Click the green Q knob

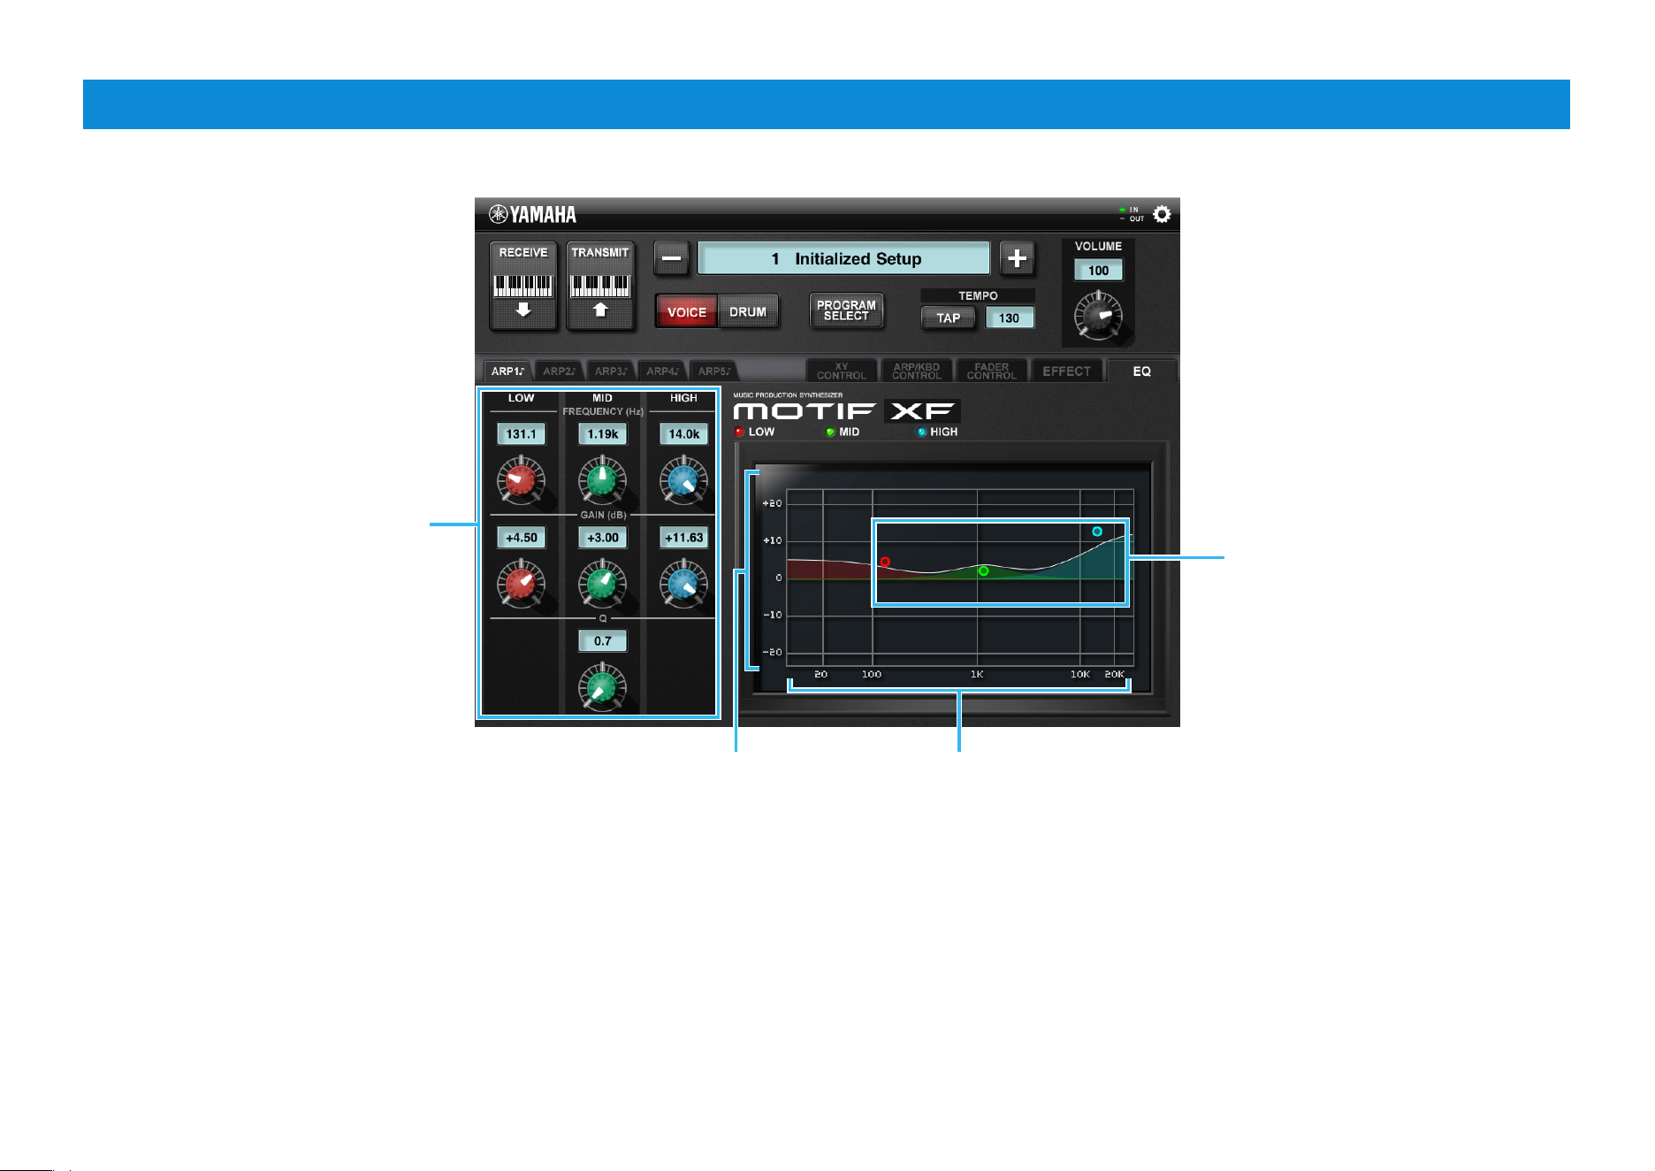(602, 687)
